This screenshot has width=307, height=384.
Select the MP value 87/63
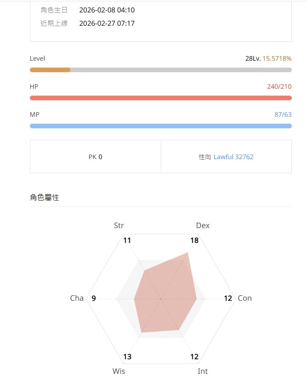click(284, 115)
